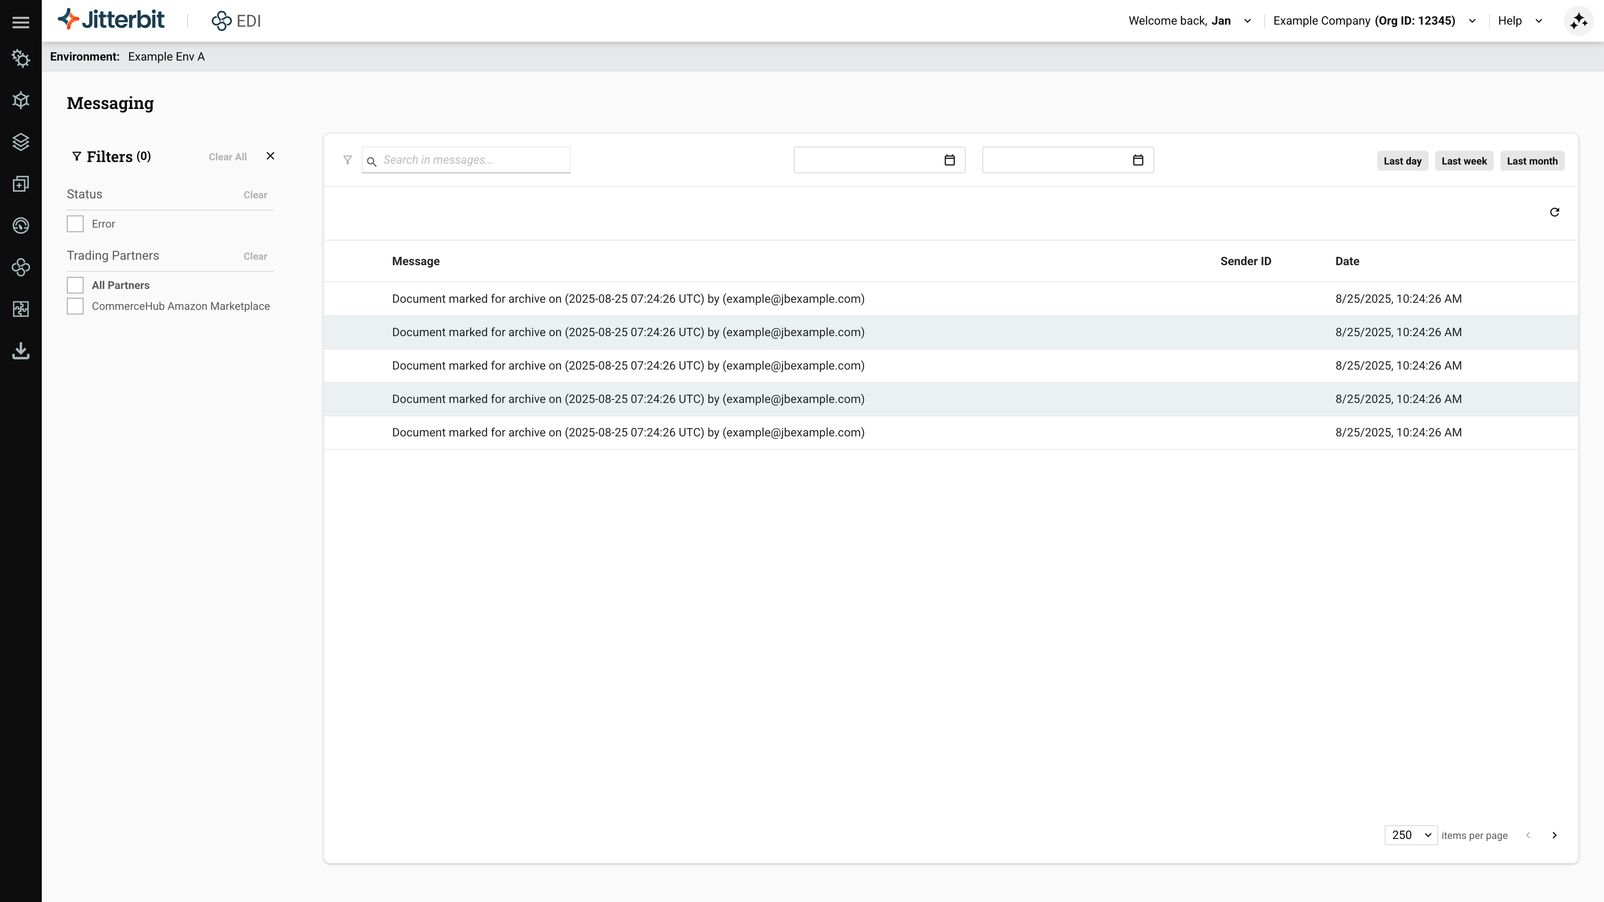The image size is (1604, 902).
Task: Click the Last month quick filter
Action: (x=1532, y=161)
